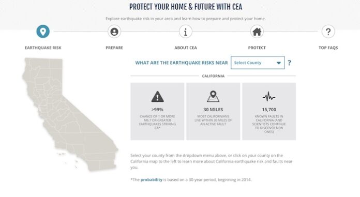This screenshot has width=360, height=197.
Task: Click the Earthquake Risk location pin icon
Action: 43,32
